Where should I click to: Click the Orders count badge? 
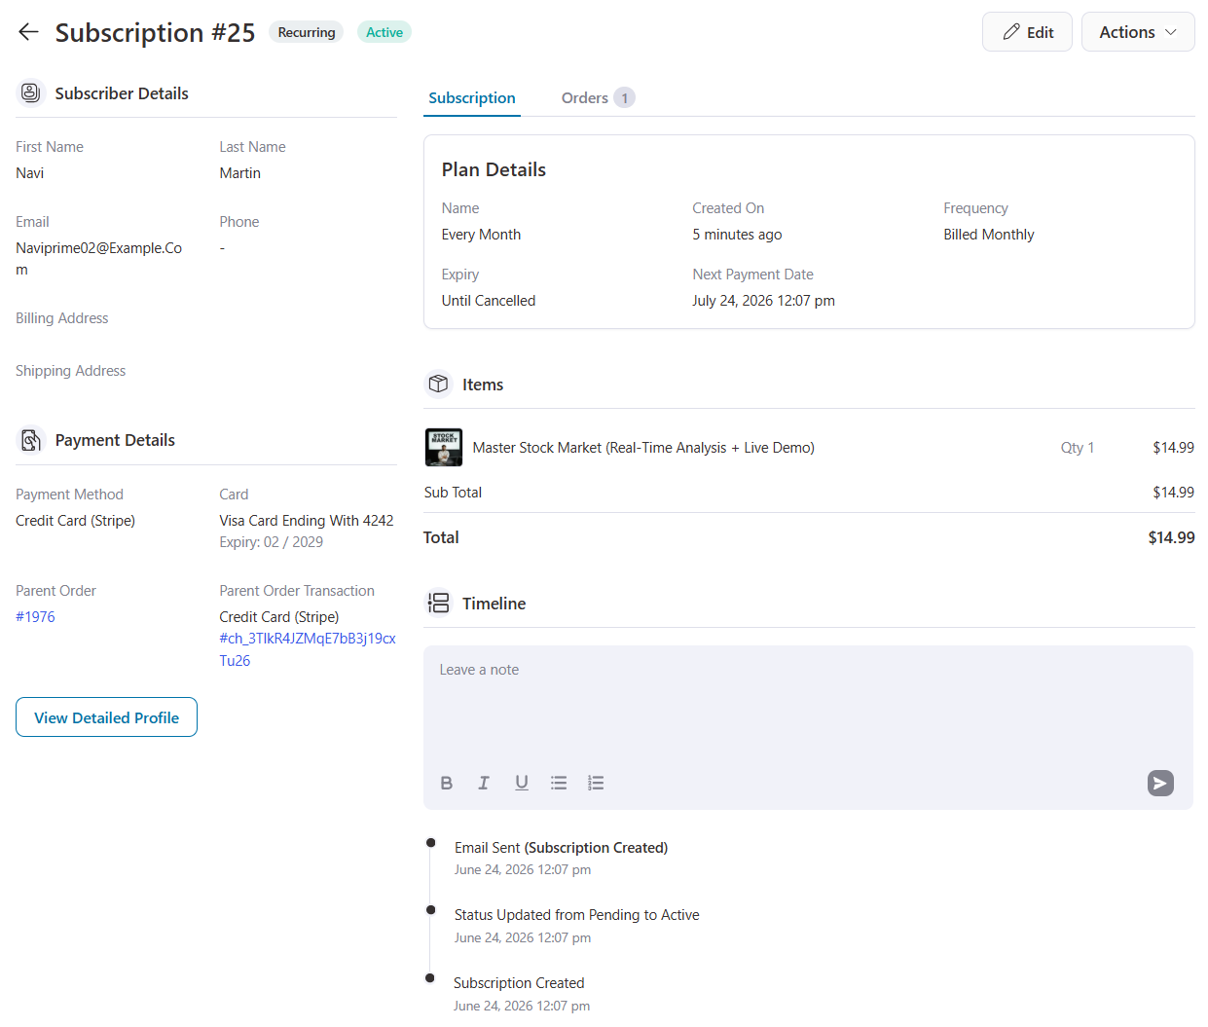tap(625, 98)
